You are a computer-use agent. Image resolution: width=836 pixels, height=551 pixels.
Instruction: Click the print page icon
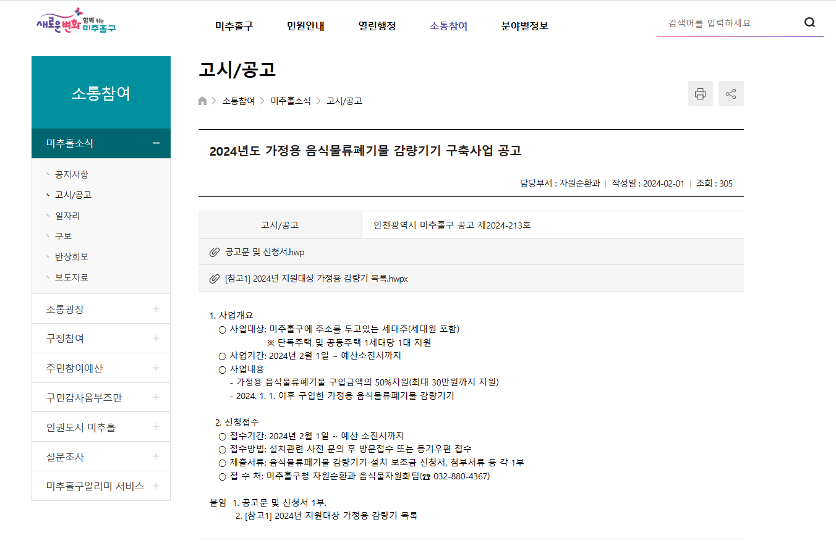pos(700,94)
